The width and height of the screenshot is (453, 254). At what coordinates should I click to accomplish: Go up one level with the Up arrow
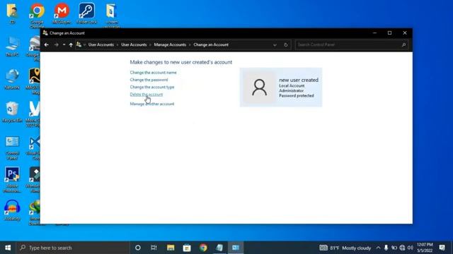71,44
